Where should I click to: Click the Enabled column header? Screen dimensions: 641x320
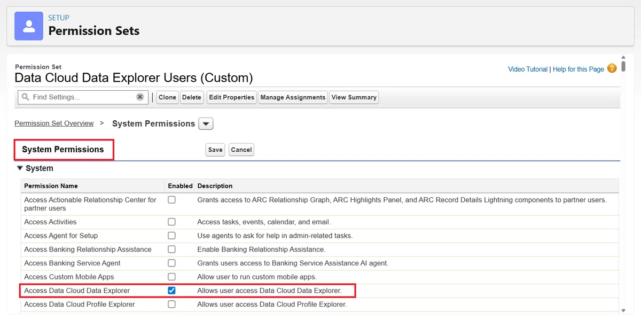[180, 186]
